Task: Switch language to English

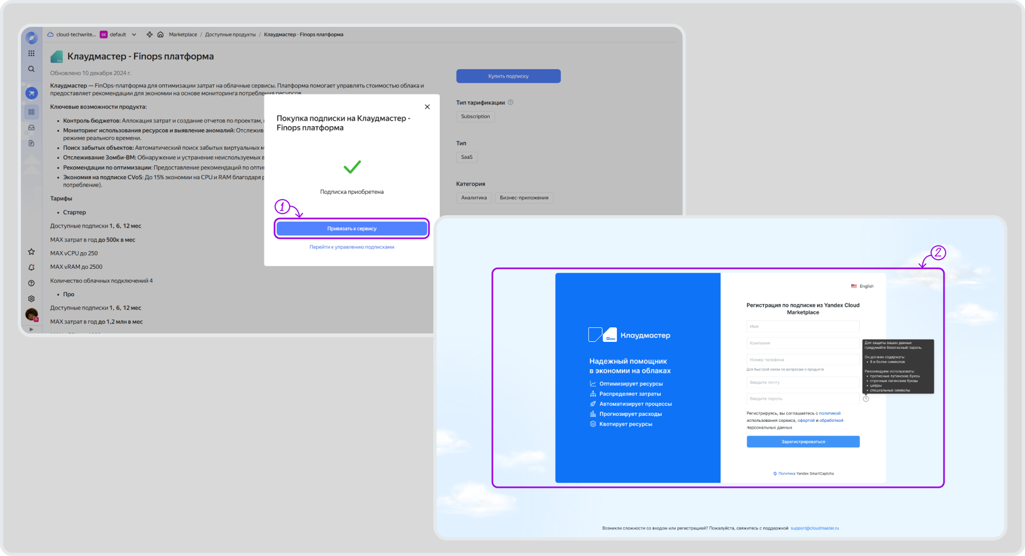Action: tap(862, 286)
